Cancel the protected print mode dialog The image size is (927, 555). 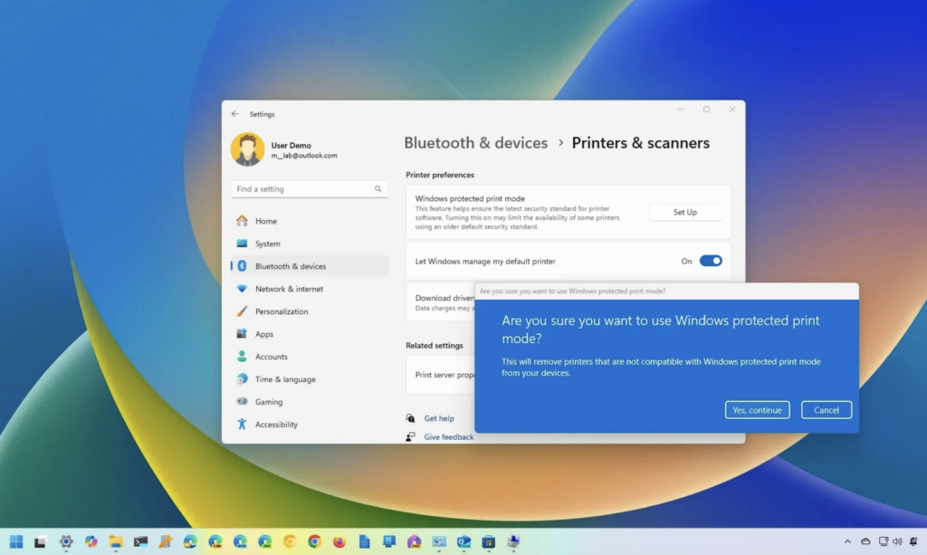(826, 410)
